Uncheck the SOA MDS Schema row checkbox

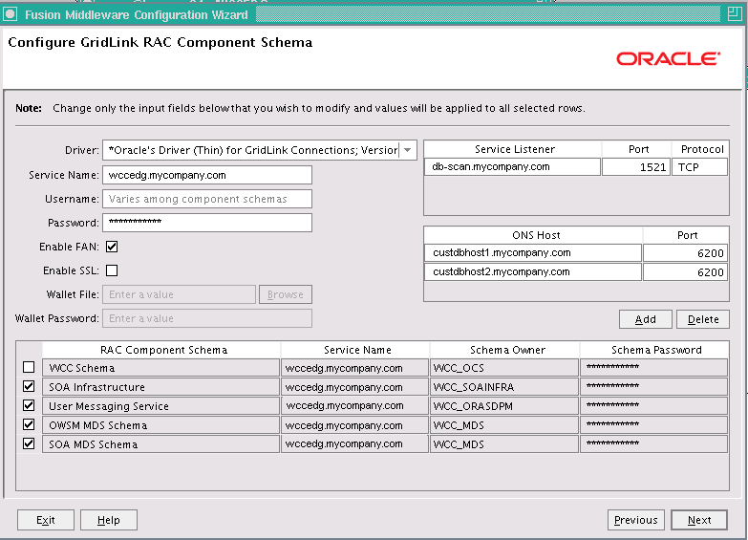click(x=29, y=443)
